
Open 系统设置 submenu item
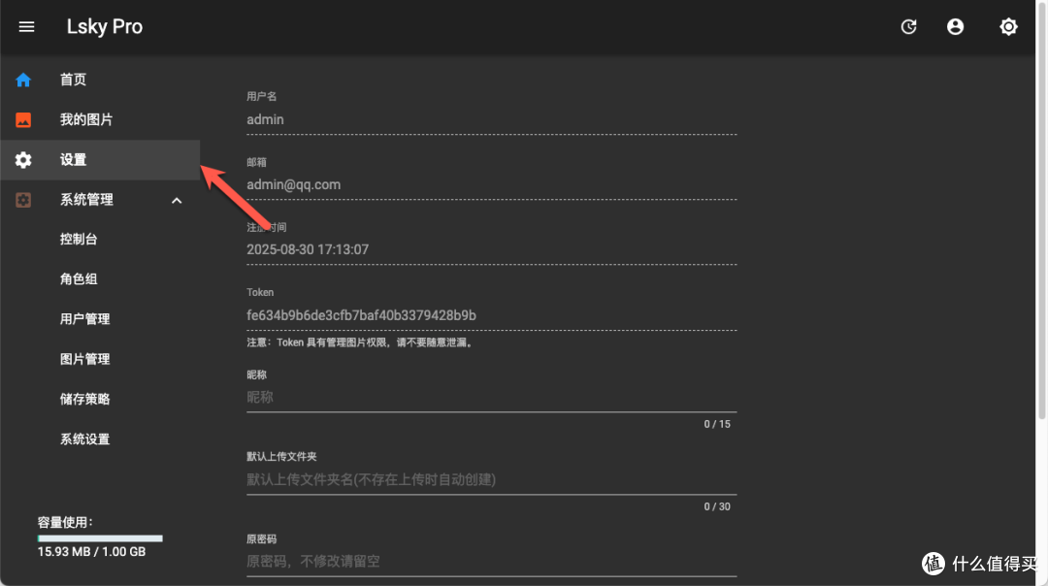[84, 439]
